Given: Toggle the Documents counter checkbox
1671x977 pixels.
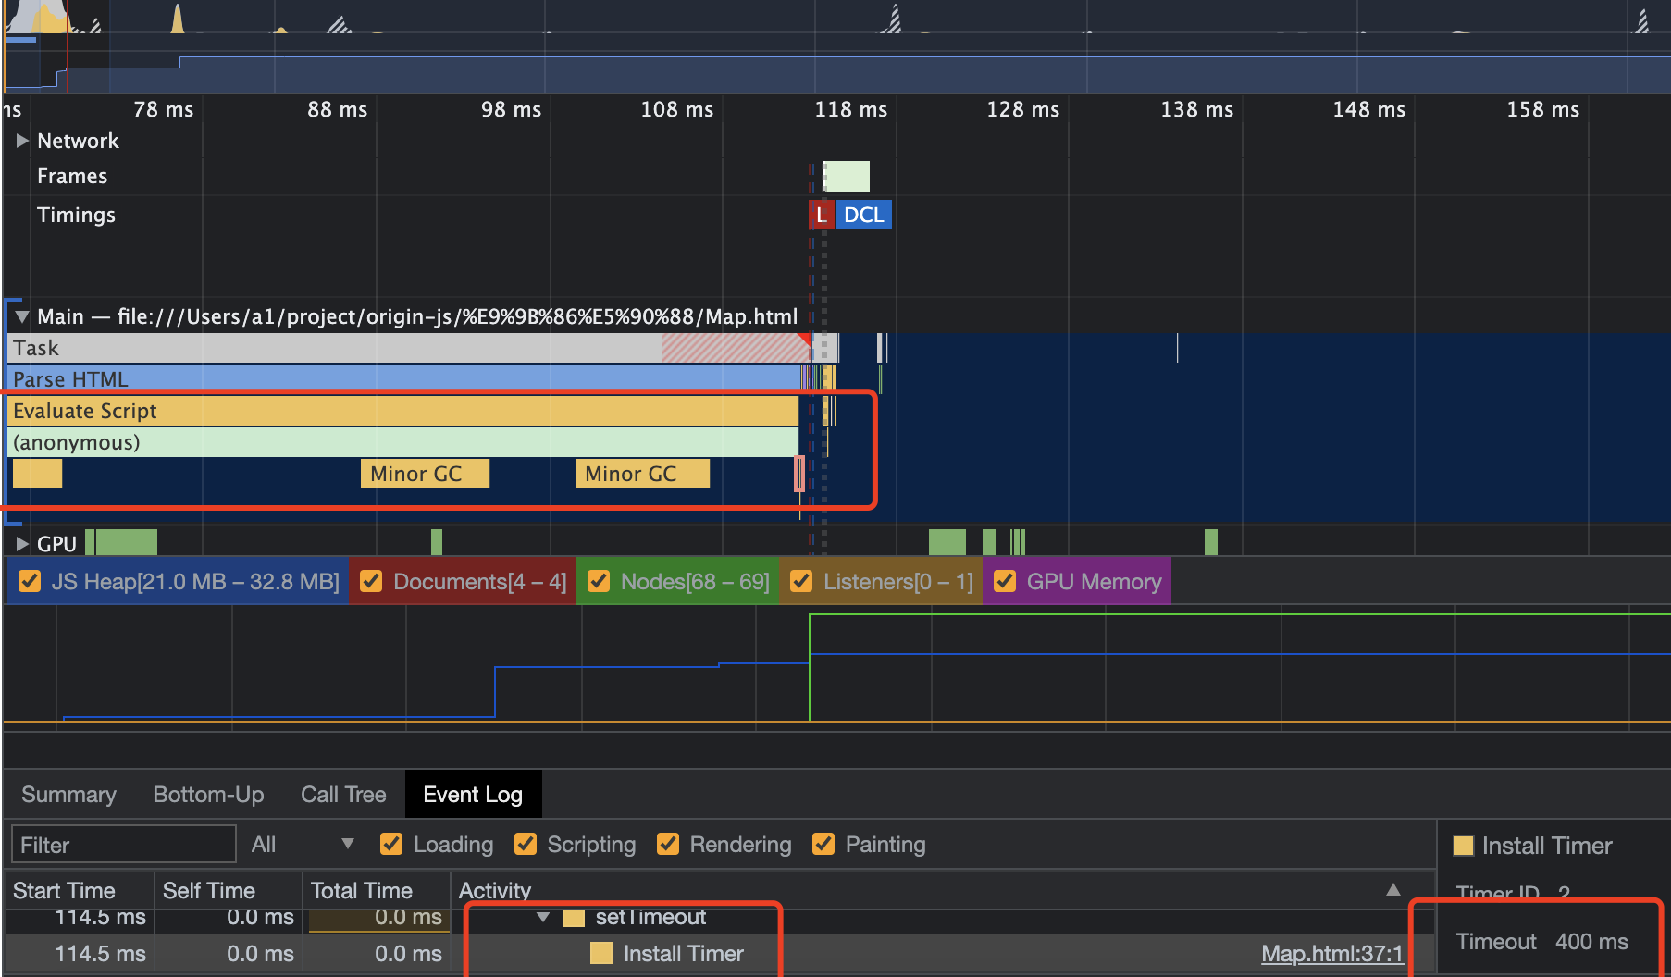Looking at the screenshot, I should (371, 581).
